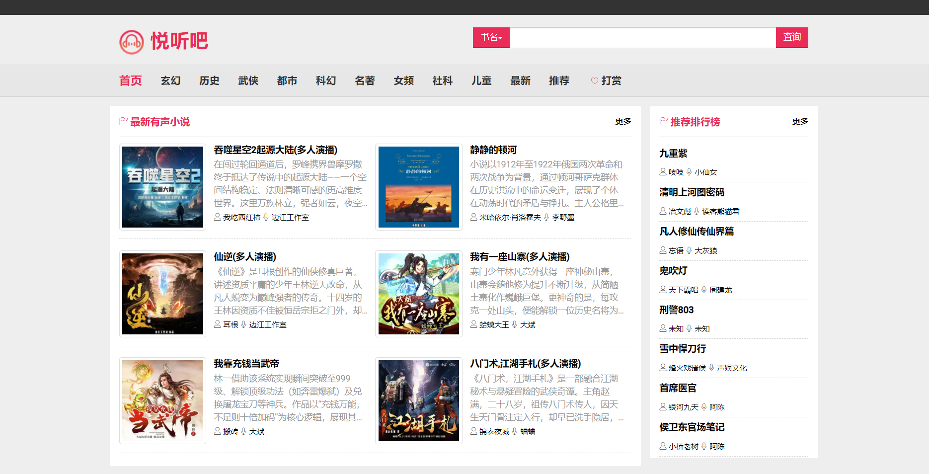Switch to the 武侠 category
Viewport: 929px width, 474px height.
click(x=248, y=81)
